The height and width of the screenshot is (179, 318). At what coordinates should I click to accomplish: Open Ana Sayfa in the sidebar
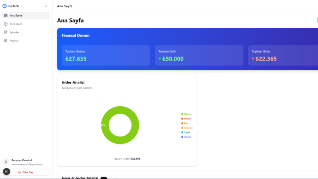(x=26, y=15)
